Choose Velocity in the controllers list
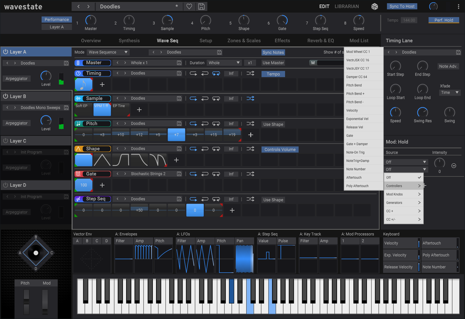 click(x=364, y=110)
